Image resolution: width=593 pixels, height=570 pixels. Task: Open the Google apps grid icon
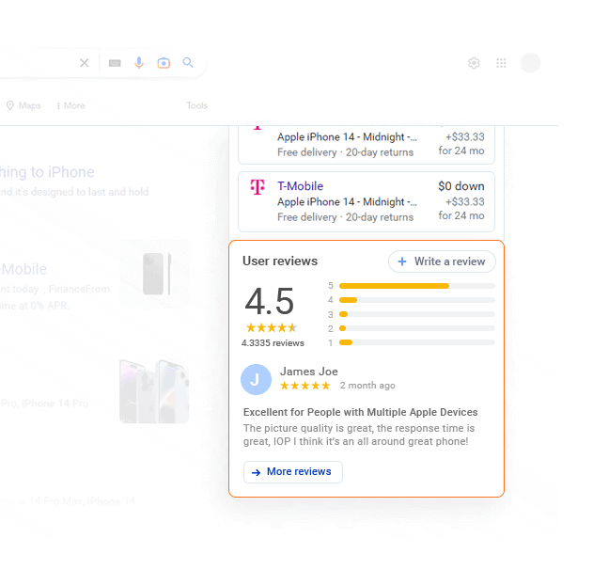click(501, 63)
